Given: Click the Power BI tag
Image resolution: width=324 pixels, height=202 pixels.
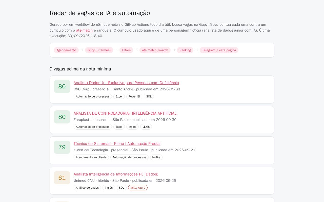Looking at the screenshot, I should coord(134,96).
